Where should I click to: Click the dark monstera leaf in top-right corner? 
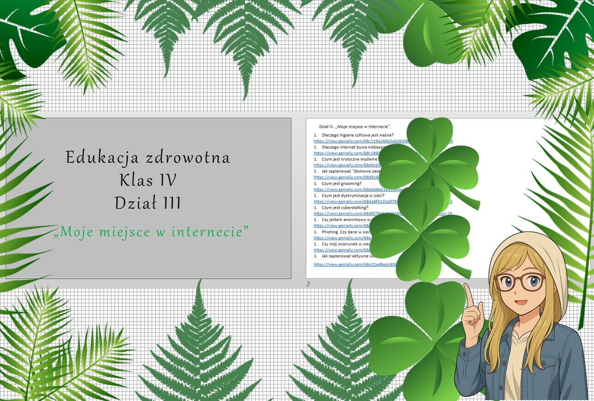[x=555, y=37]
